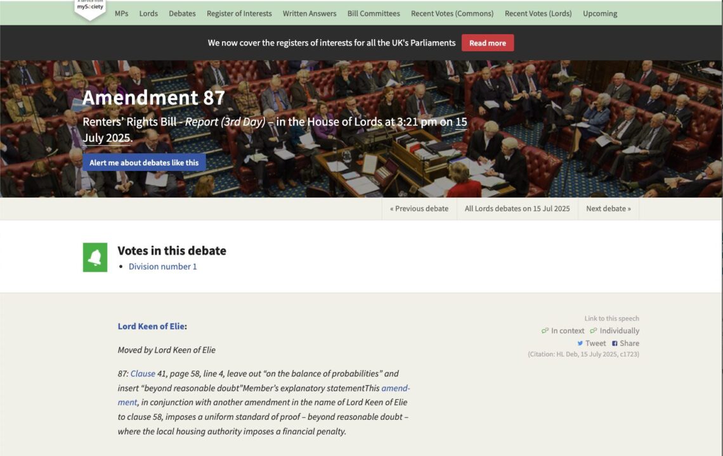Select Register of Interests in navigation
The height and width of the screenshot is (456, 723).
[x=239, y=13]
